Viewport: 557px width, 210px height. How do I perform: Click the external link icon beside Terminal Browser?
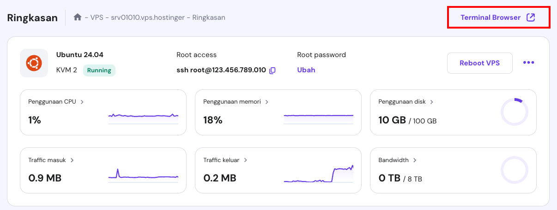(531, 18)
